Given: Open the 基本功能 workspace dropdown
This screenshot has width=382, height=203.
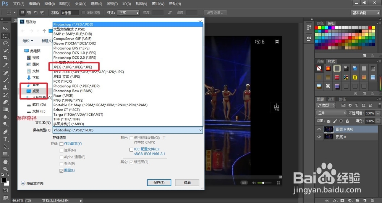Looking at the screenshot, I should [x=365, y=13].
